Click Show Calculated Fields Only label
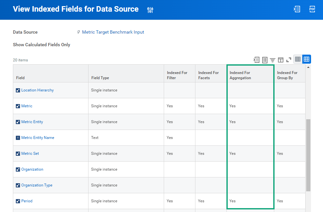This screenshot has width=323, height=212. point(42,45)
